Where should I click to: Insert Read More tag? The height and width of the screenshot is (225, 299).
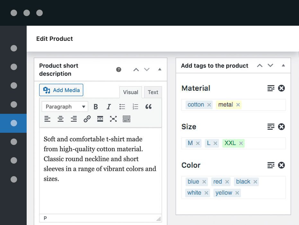pos(100,119)
